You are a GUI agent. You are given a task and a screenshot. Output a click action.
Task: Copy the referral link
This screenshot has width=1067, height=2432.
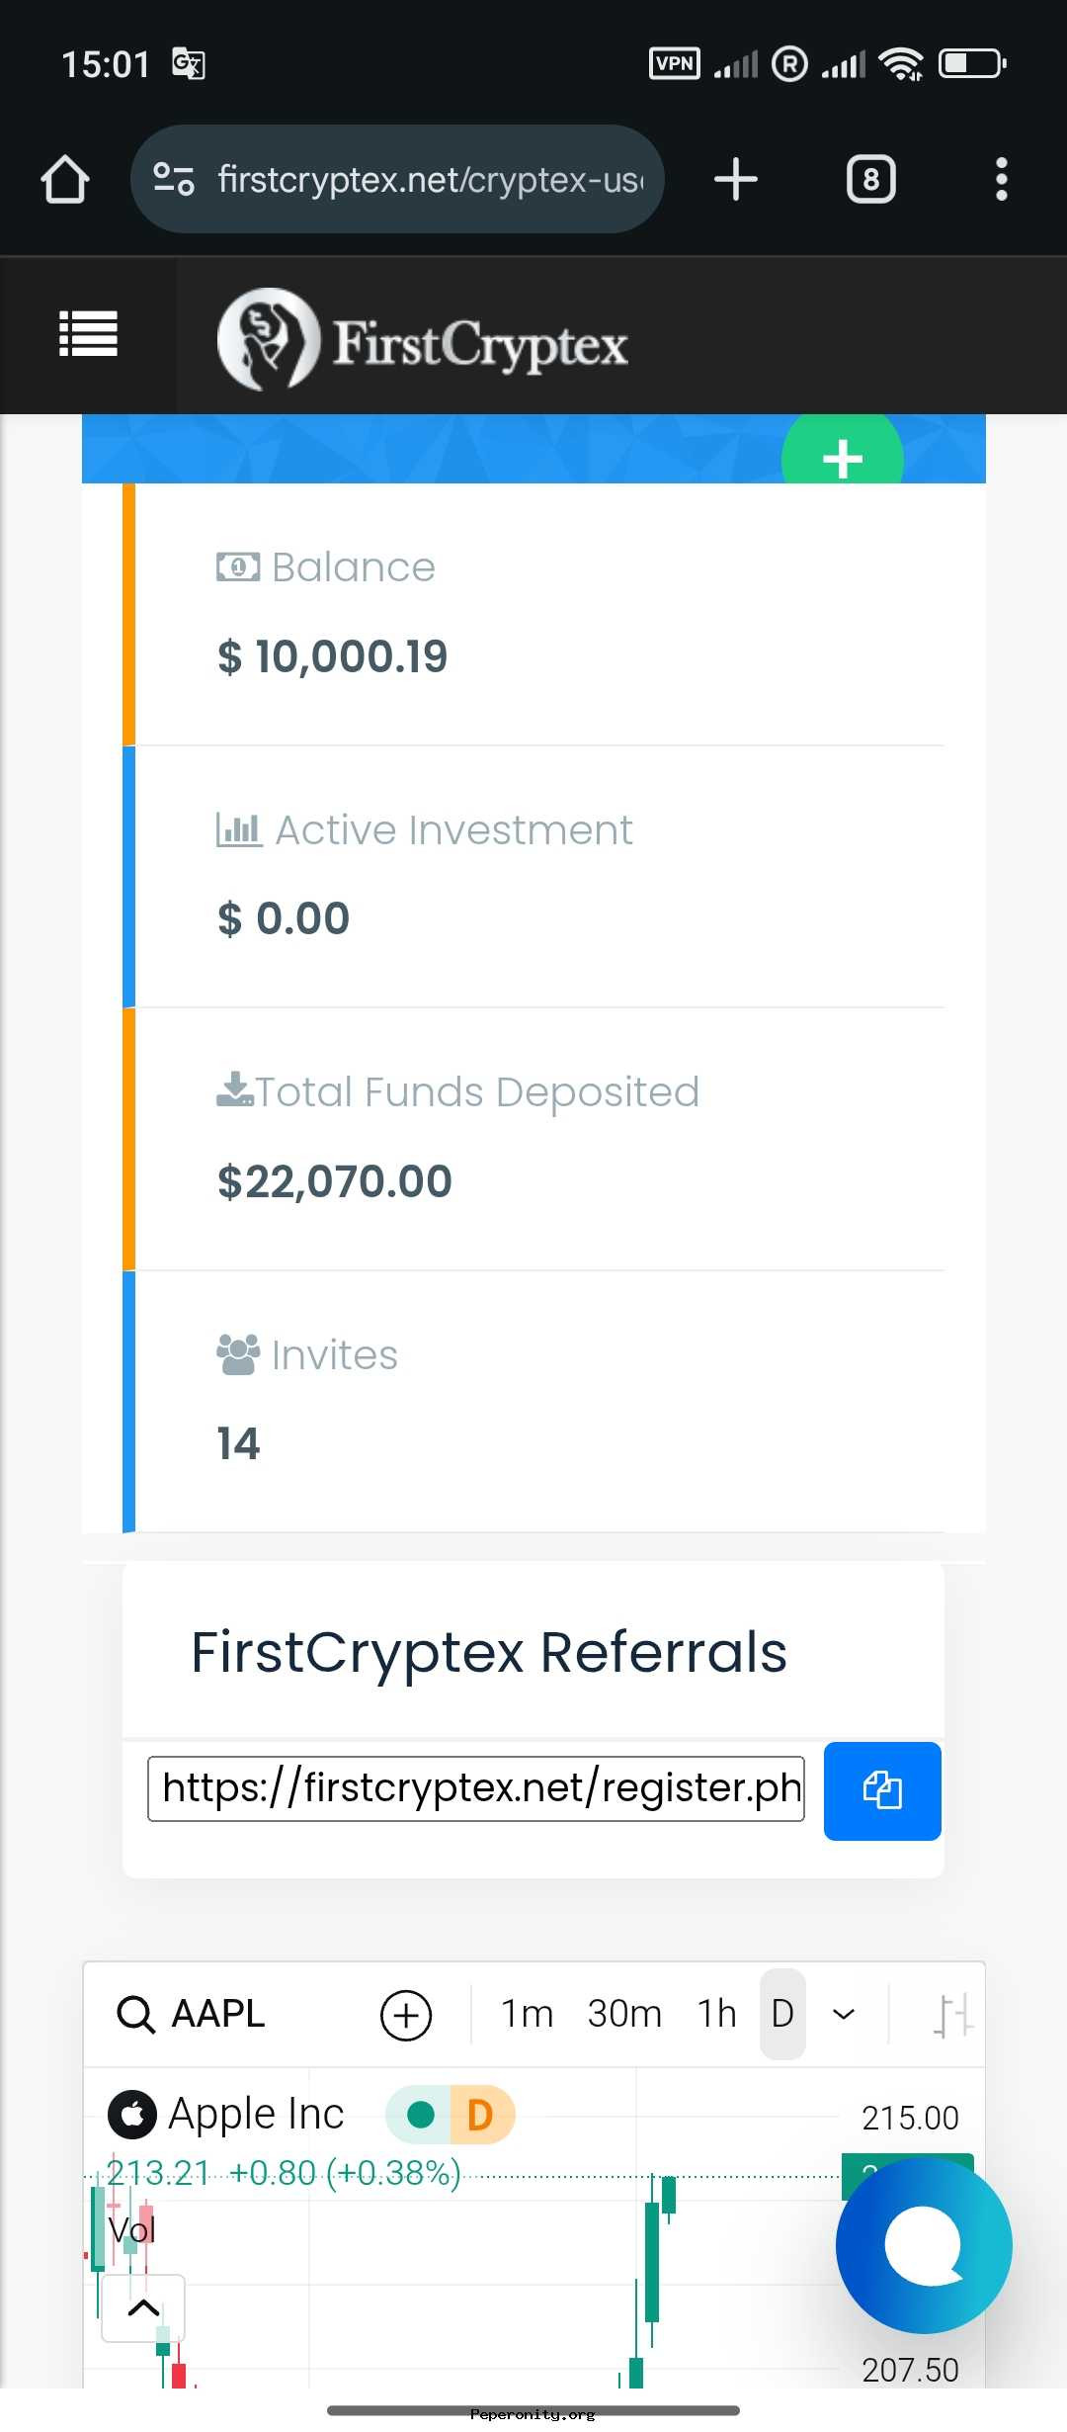tap(881, 1790)
